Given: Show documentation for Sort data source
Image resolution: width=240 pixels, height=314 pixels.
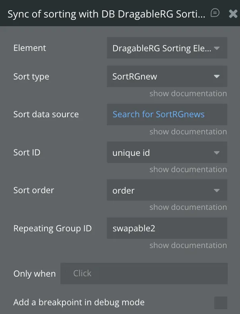Looking at the screenshot, I should tap(188, 132).
